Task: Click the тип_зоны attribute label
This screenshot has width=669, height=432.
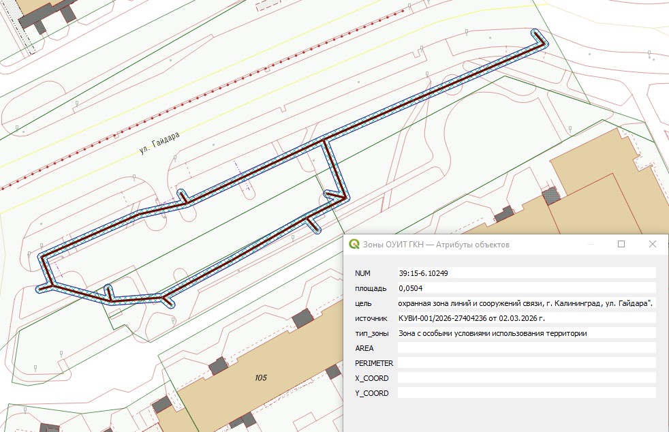Action: tap(371, 333)
